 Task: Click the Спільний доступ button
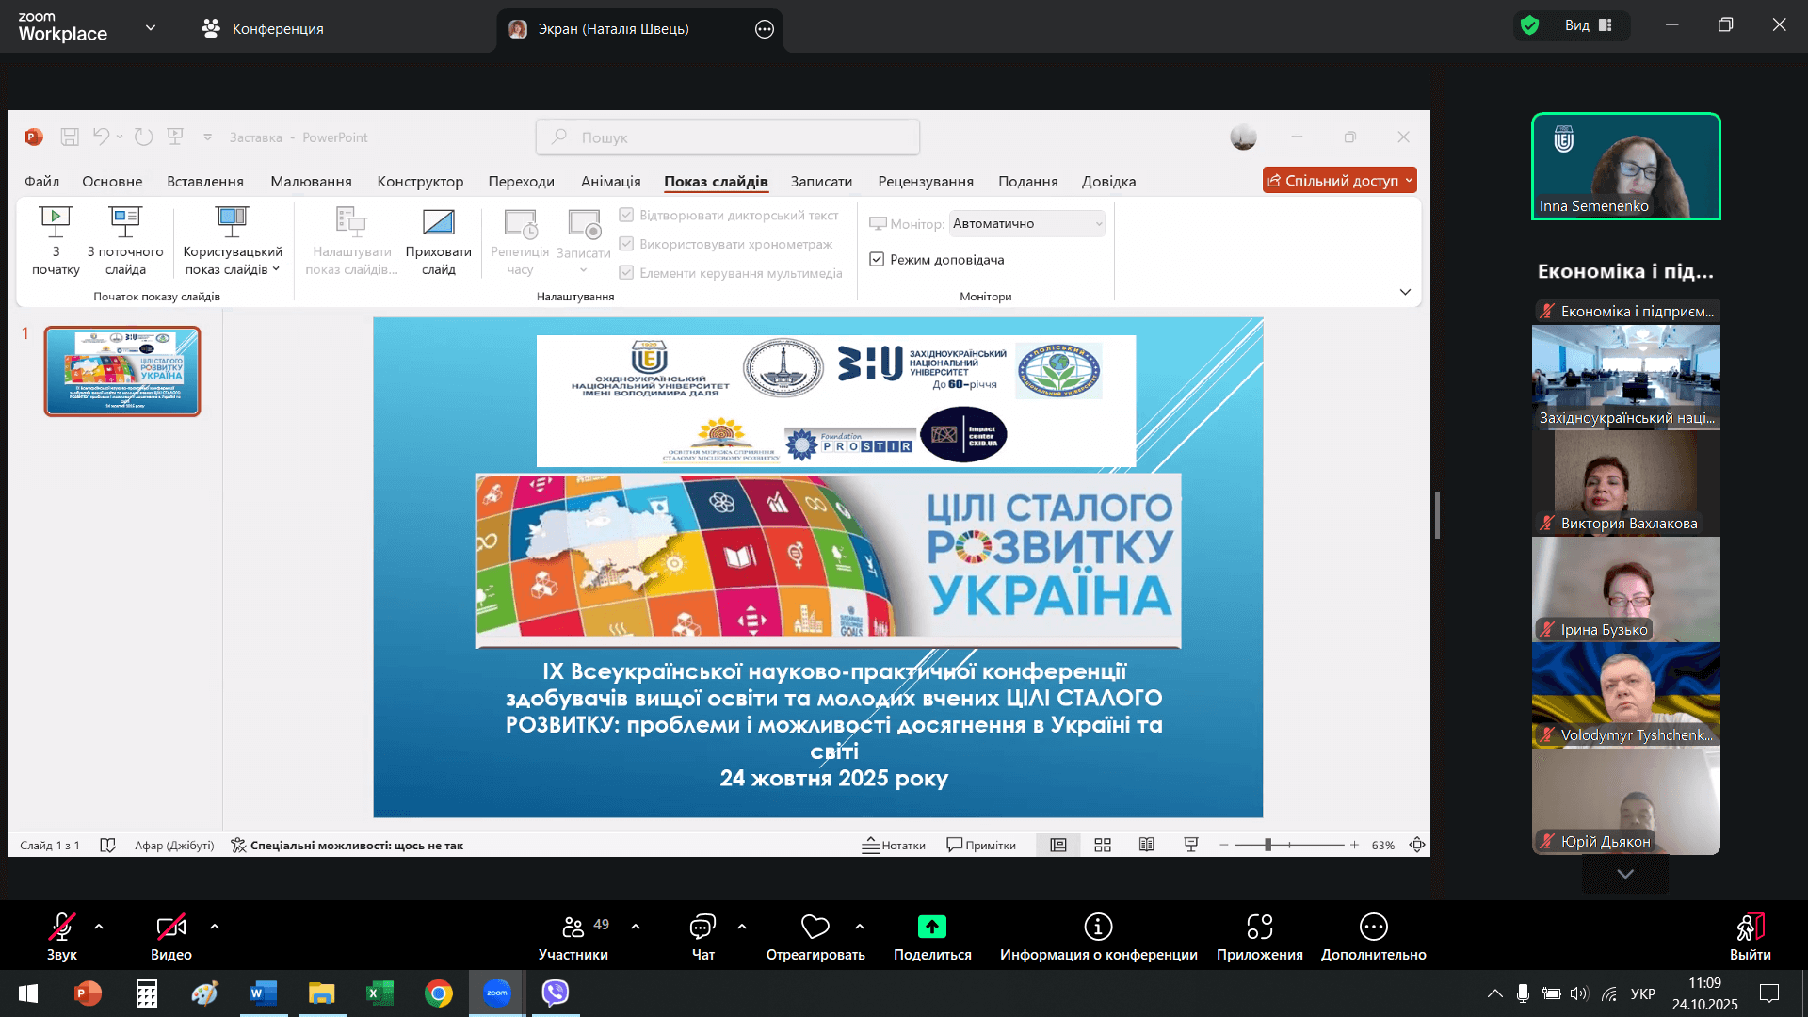coord(1339,179)
